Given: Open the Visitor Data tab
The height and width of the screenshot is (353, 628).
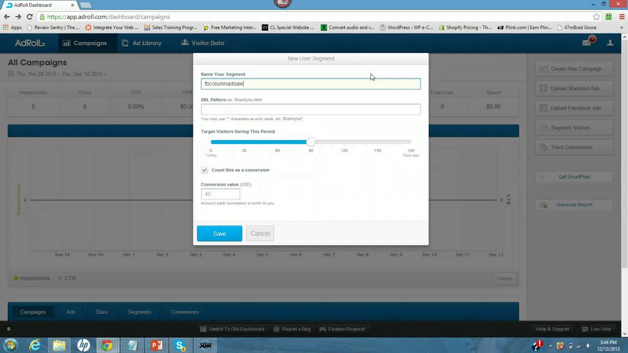Looking at the screenshot, I should click(x=203, y=43).
